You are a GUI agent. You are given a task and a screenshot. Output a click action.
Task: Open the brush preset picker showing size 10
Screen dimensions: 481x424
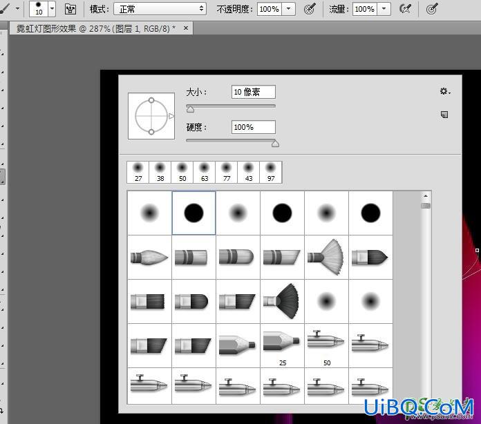point(42,9)
